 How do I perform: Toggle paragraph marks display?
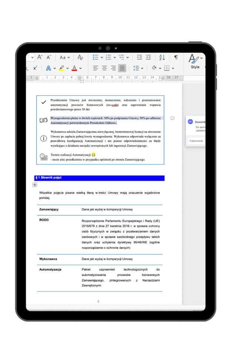tap(176, 57)
